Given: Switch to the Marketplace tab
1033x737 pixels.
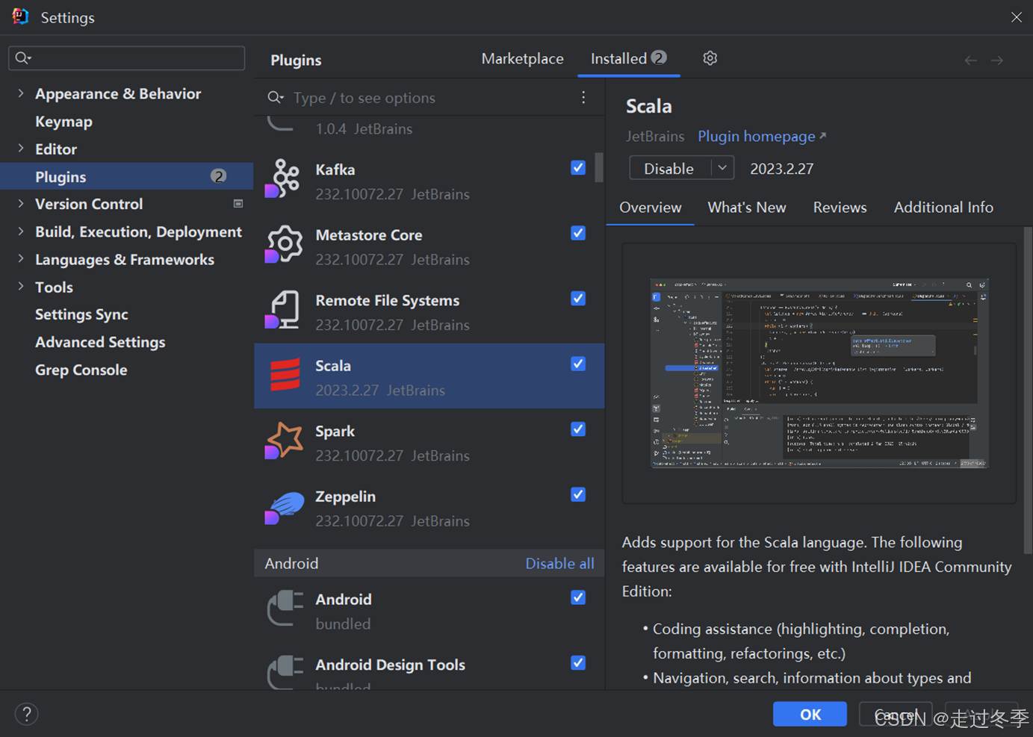Looking at the screenshot, I should pos(522,58).
